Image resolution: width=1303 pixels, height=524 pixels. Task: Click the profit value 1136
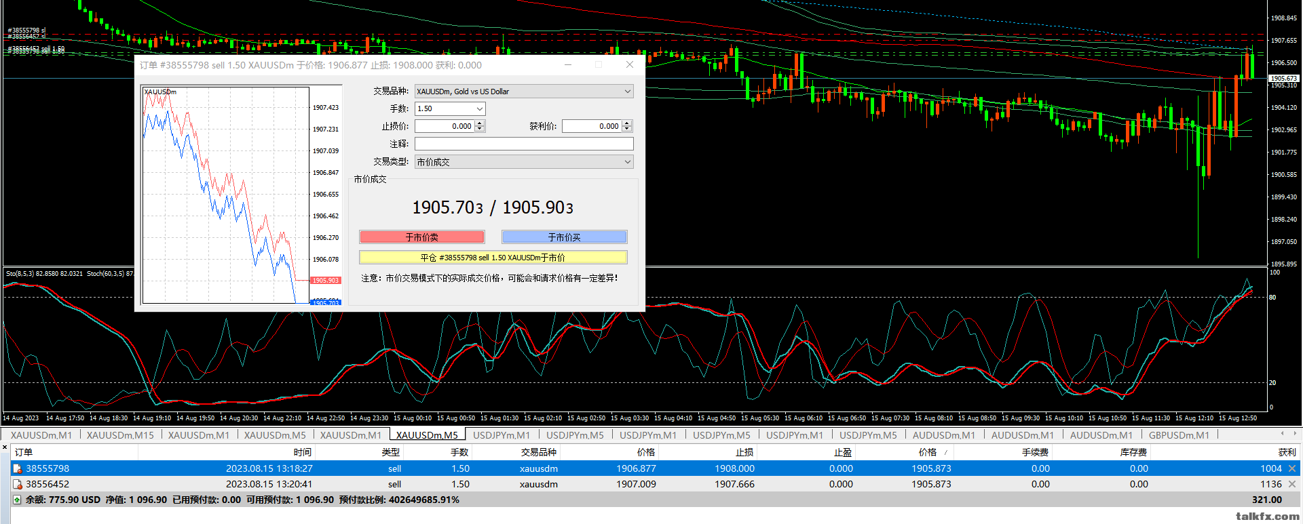(1271, 484)
